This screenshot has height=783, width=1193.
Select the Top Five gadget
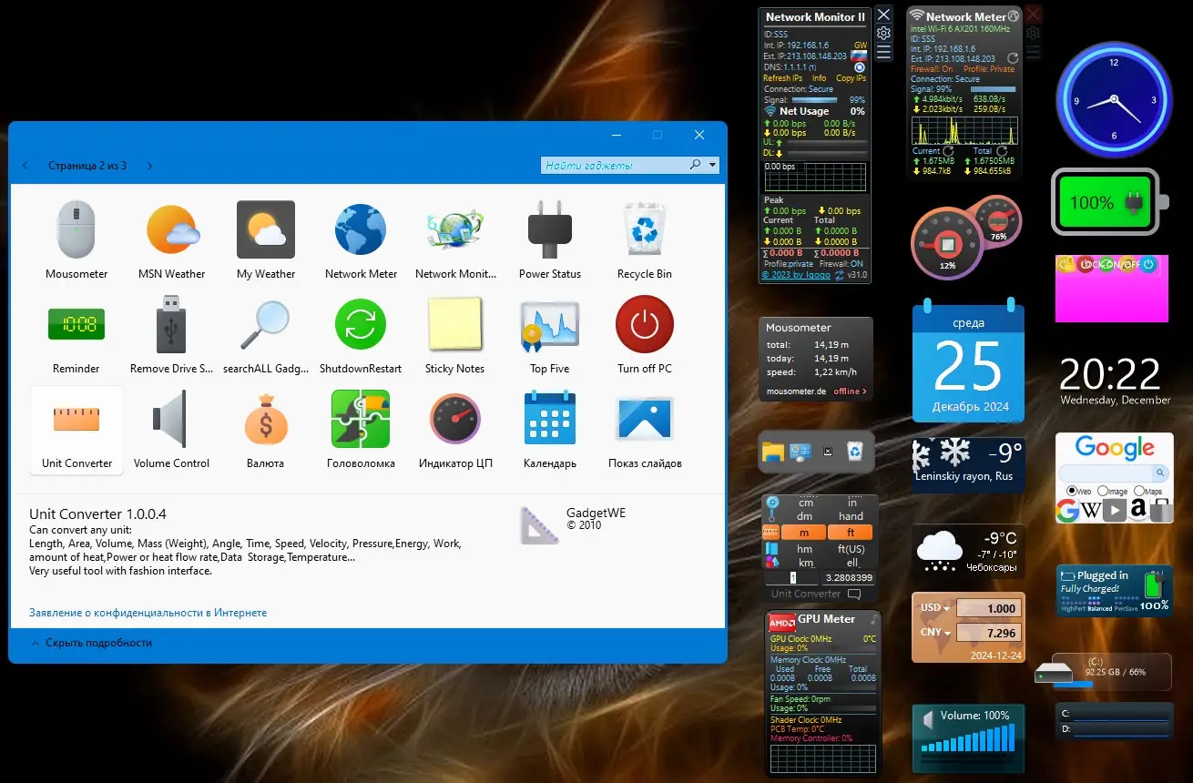(x=550, y=324)
